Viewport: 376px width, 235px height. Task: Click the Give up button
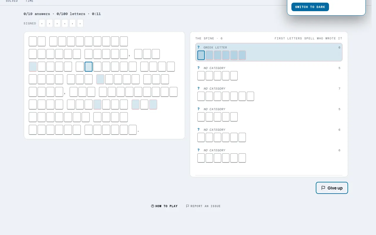click(332, 188)
